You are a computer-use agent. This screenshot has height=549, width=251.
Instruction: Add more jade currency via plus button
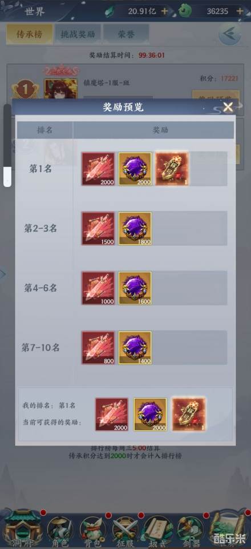click(164, 11)
